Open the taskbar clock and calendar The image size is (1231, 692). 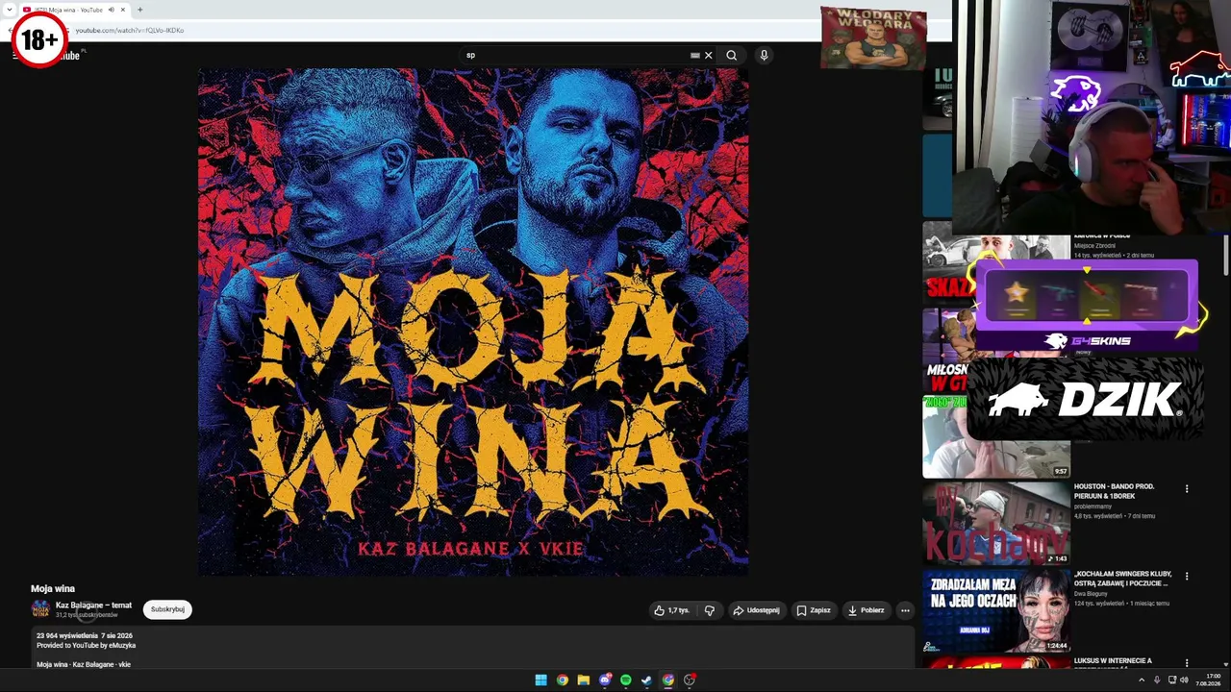[1208, 680]
